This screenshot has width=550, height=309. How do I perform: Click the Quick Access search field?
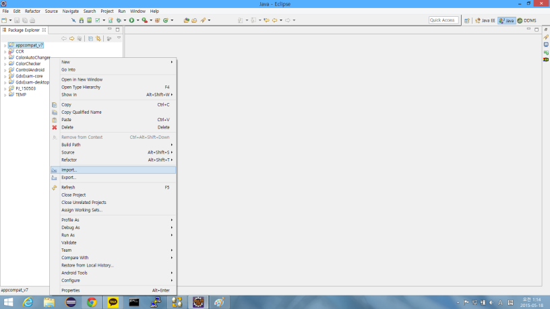[444, 20]
